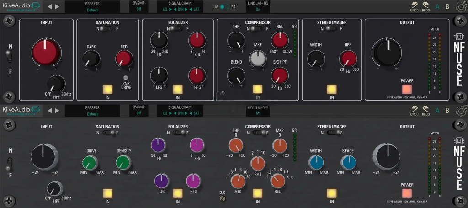
Task: Click the blue SPACE knob
Action: [x=348, y=163]
